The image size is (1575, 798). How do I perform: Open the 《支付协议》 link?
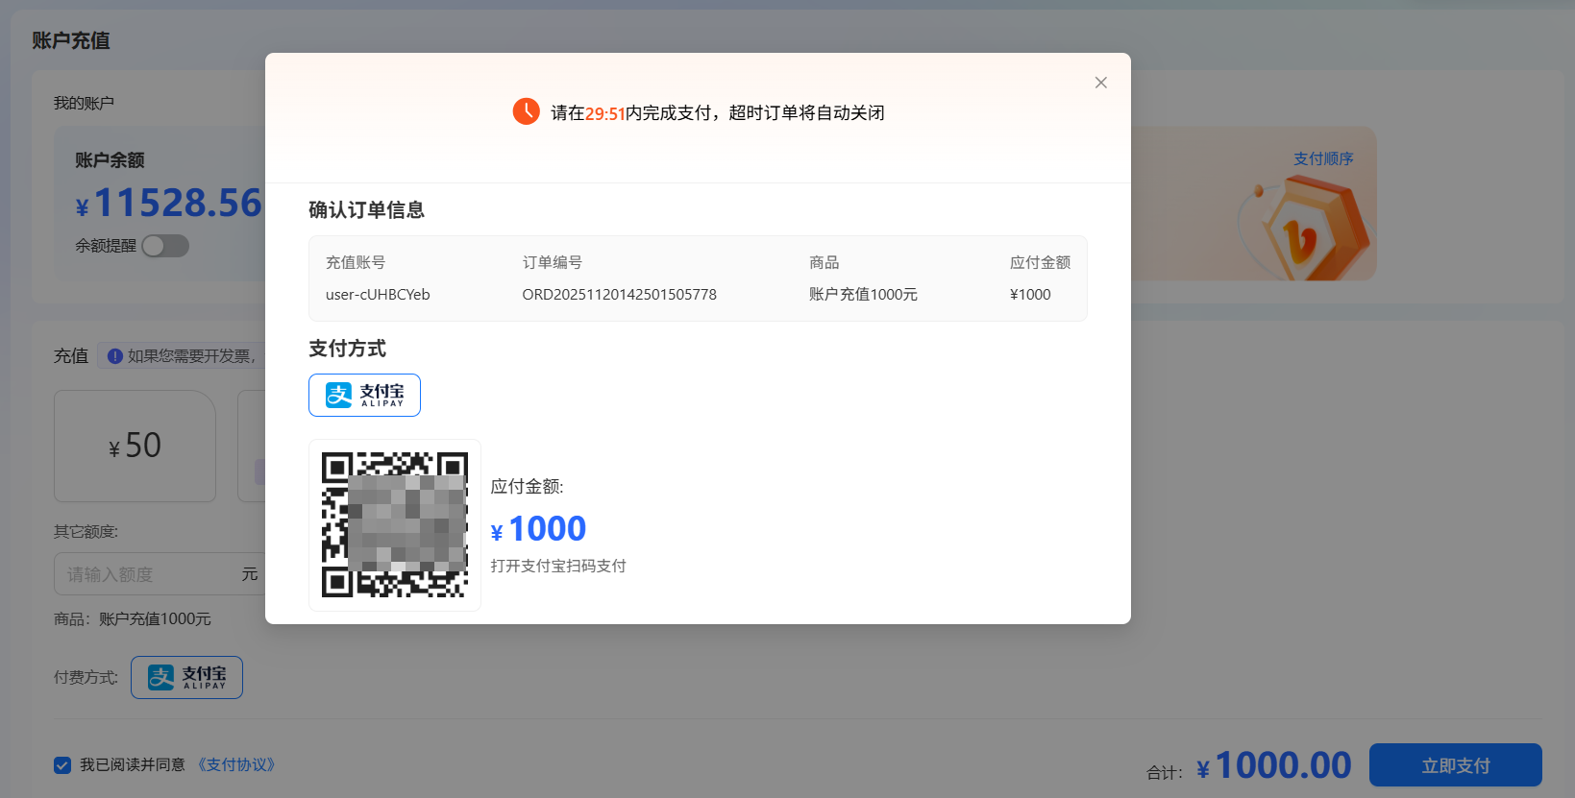[236, 764]
